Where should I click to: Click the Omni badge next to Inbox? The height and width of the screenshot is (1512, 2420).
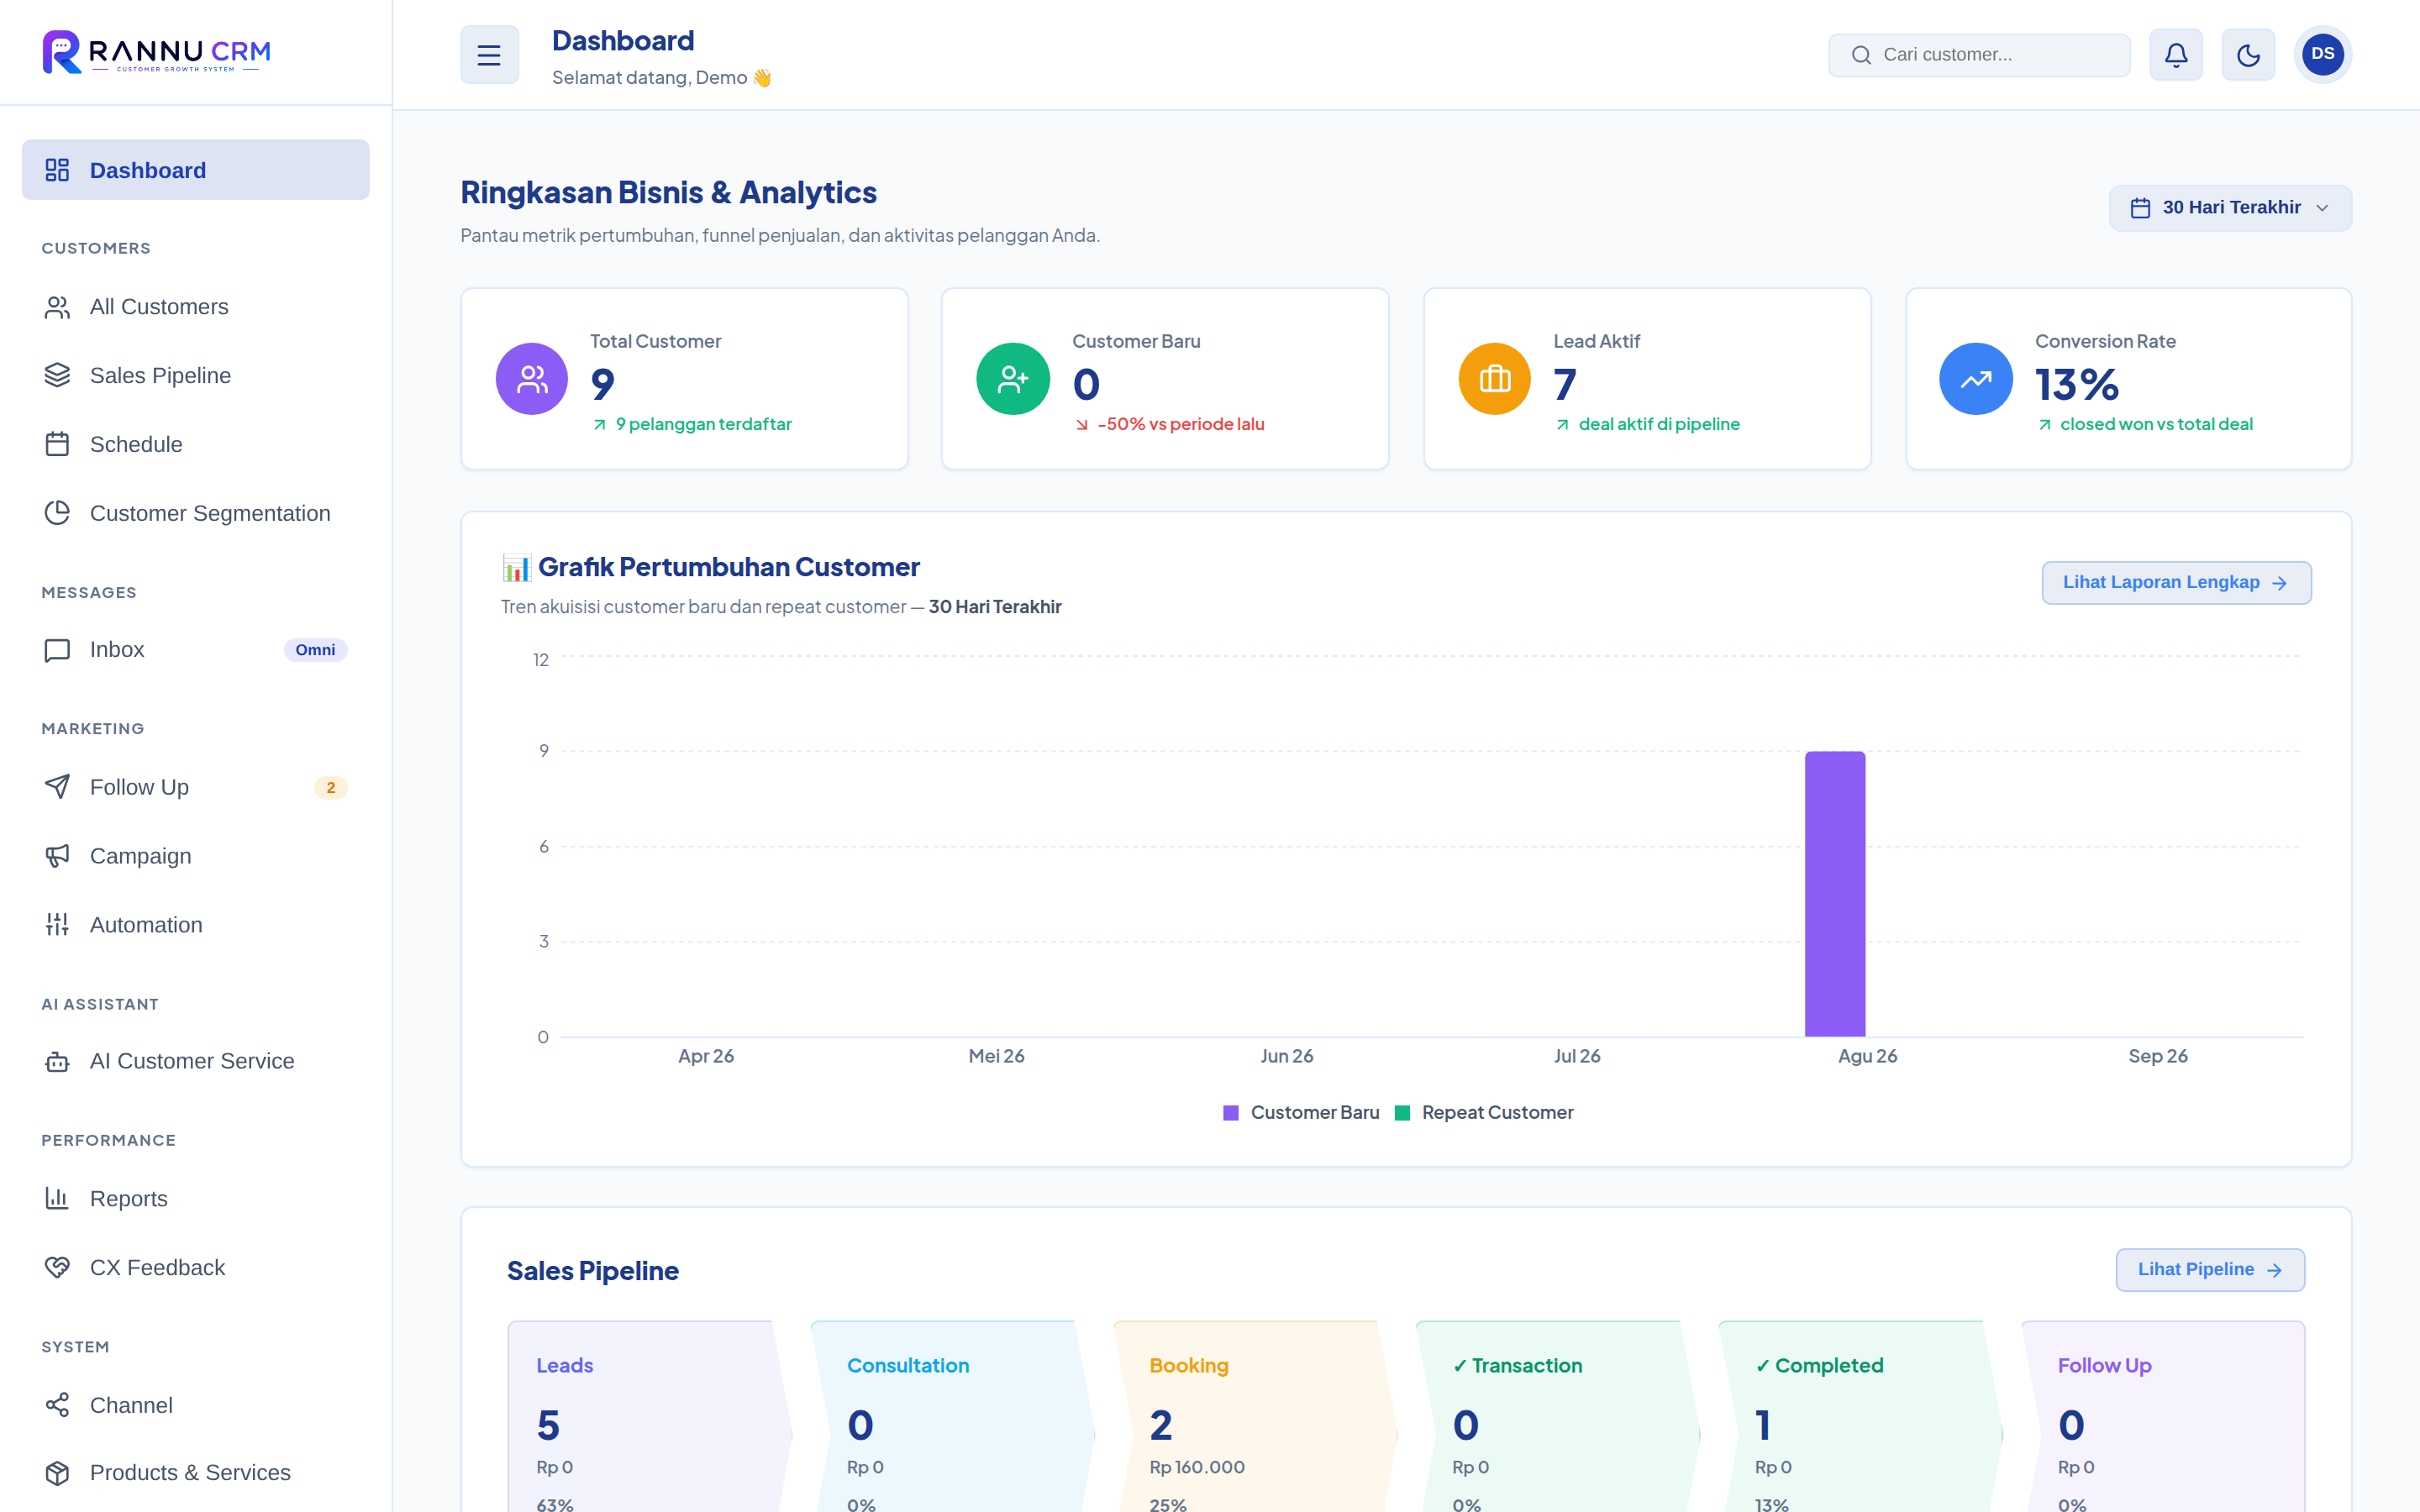315,650
